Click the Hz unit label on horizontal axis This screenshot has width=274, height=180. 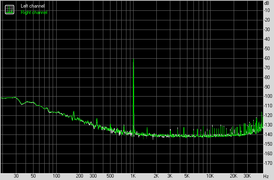pyautogui.click(x=266, y=176)
